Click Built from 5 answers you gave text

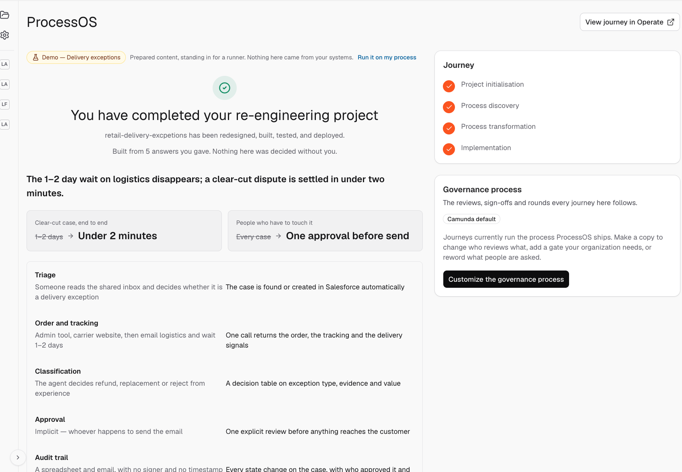coord(225,151)
